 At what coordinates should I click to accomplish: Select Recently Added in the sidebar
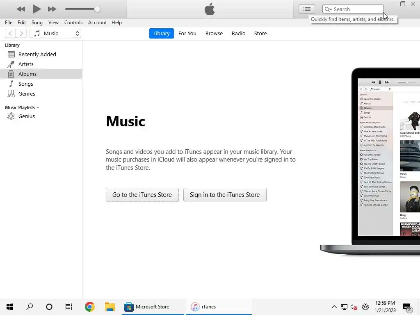pyautogui.click(x=41, y=55)
